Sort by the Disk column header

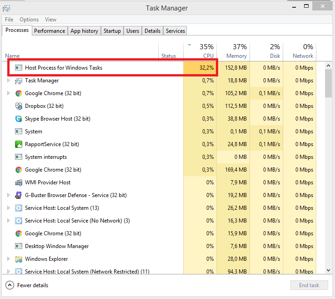pyautogui.click(x=267, y=51)
